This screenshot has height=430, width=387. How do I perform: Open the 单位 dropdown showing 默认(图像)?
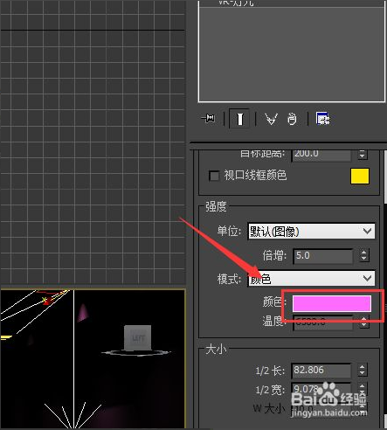point(311,232)
